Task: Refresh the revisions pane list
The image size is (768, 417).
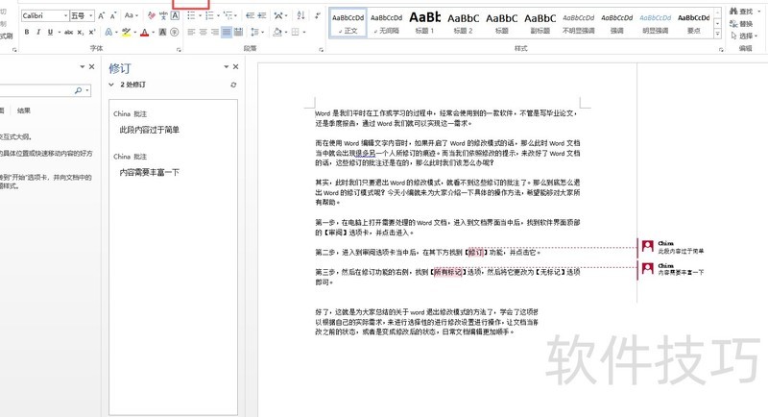Action: point(233,86)
